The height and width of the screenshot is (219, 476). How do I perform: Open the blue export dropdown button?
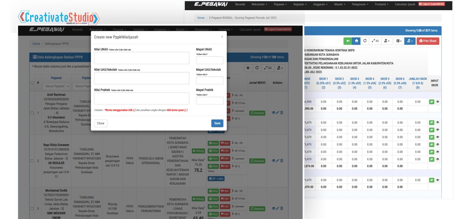pos(410,41)
